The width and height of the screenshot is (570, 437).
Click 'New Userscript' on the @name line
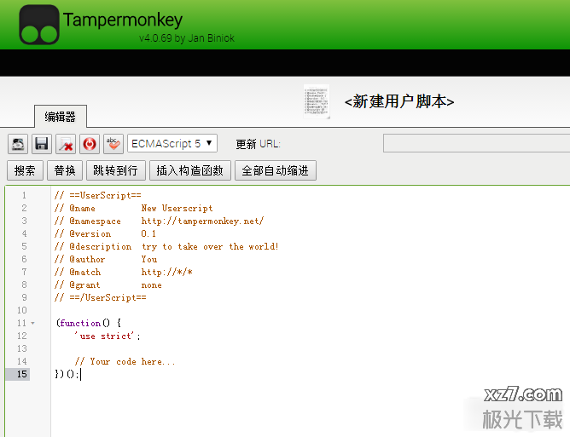click(177, 208)
